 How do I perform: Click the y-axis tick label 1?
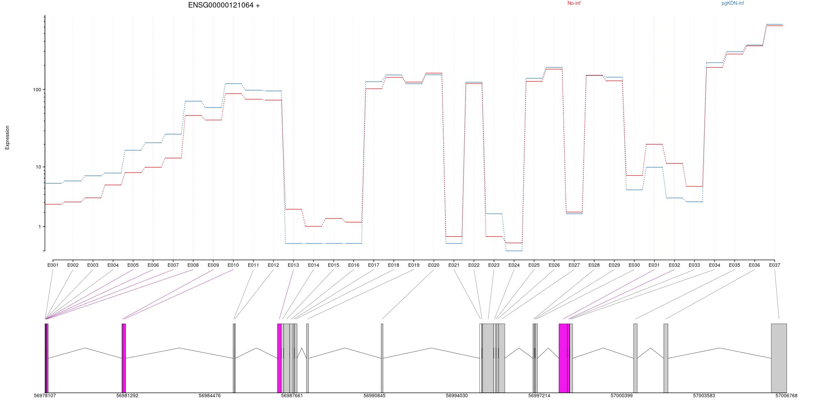click(x=39, y=227)
